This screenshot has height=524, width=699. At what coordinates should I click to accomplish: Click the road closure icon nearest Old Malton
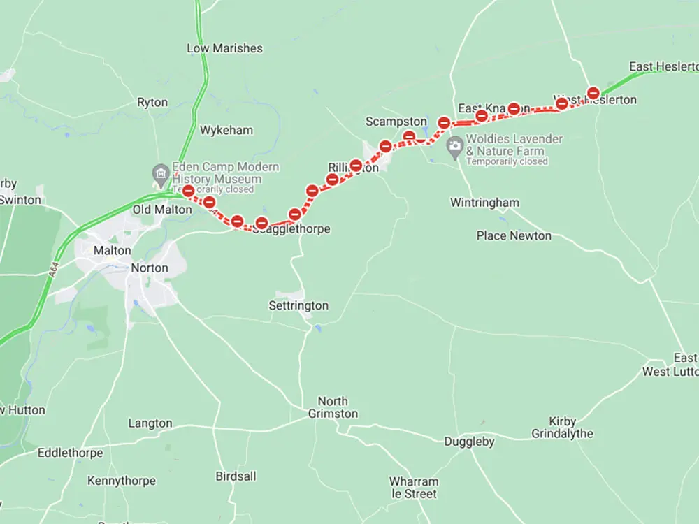[x=189, y=191]
